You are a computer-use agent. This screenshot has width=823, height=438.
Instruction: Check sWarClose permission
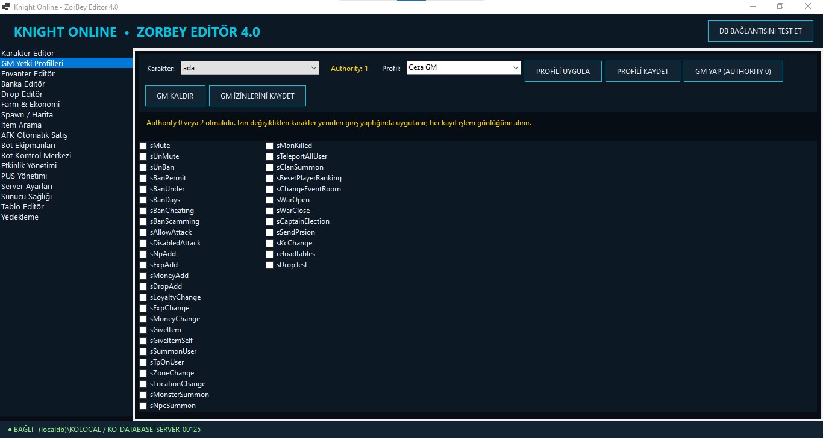[270, 211]
